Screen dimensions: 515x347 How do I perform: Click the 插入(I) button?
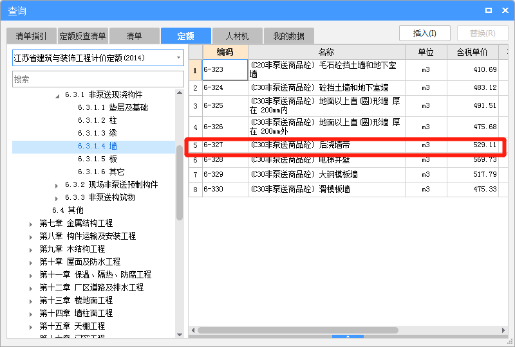[x=425, y=33]
